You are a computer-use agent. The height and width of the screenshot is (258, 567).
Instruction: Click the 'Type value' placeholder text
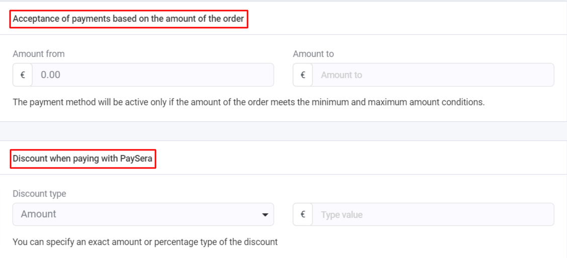(342, 215)
